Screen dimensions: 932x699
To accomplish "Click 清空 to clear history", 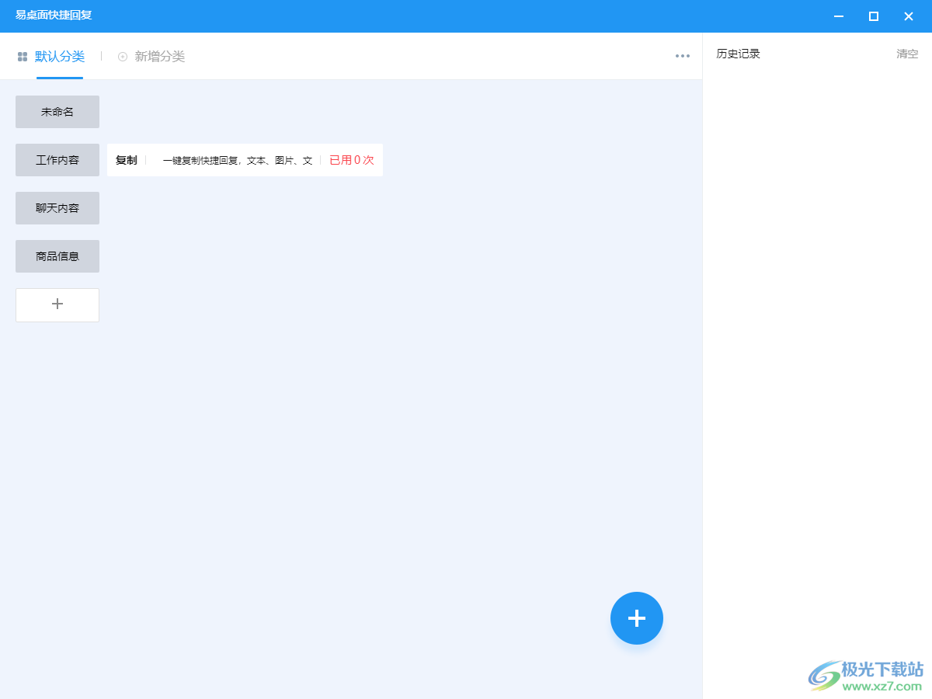I will coord(907,54).
